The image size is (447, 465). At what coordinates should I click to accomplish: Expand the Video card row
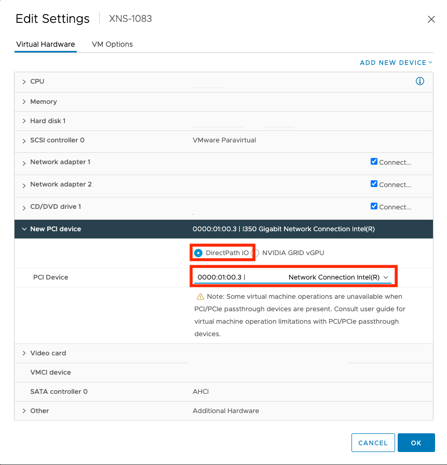point(24,353)
